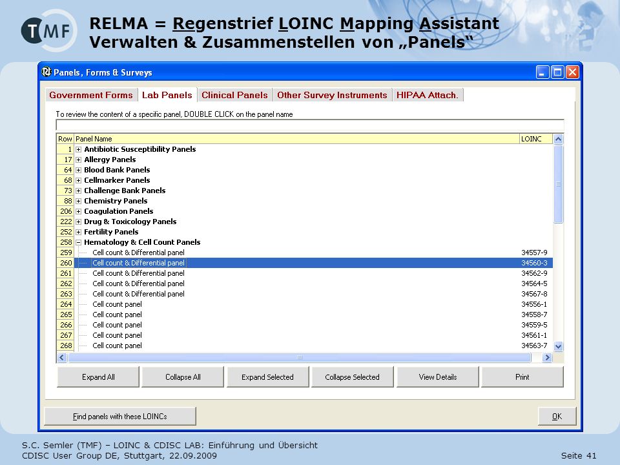The image size is (620, 465).
Task: Open the Clinical Panels tab
Action: click(234, 95)
